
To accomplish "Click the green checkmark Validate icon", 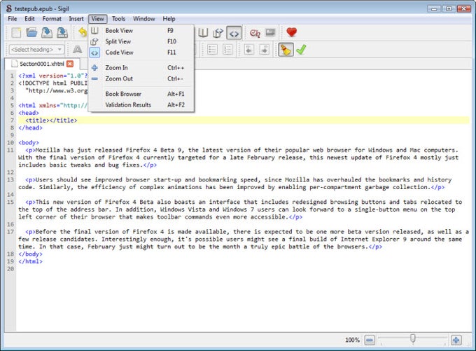I will pos(301,50).
